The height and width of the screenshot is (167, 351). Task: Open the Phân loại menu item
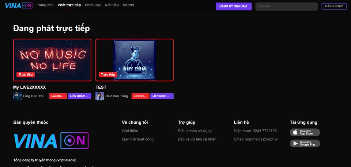tap(93, 5)
